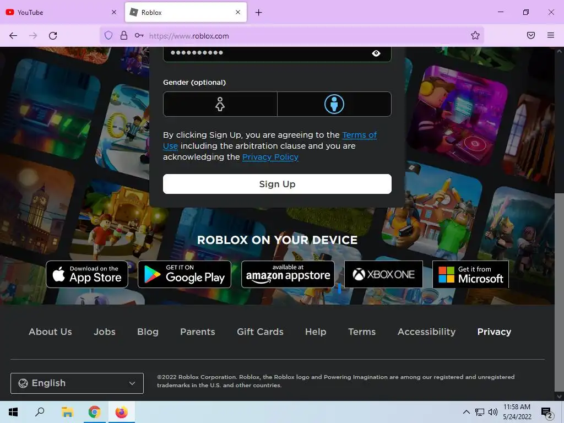Toggle password visibility eye icon

376,53
